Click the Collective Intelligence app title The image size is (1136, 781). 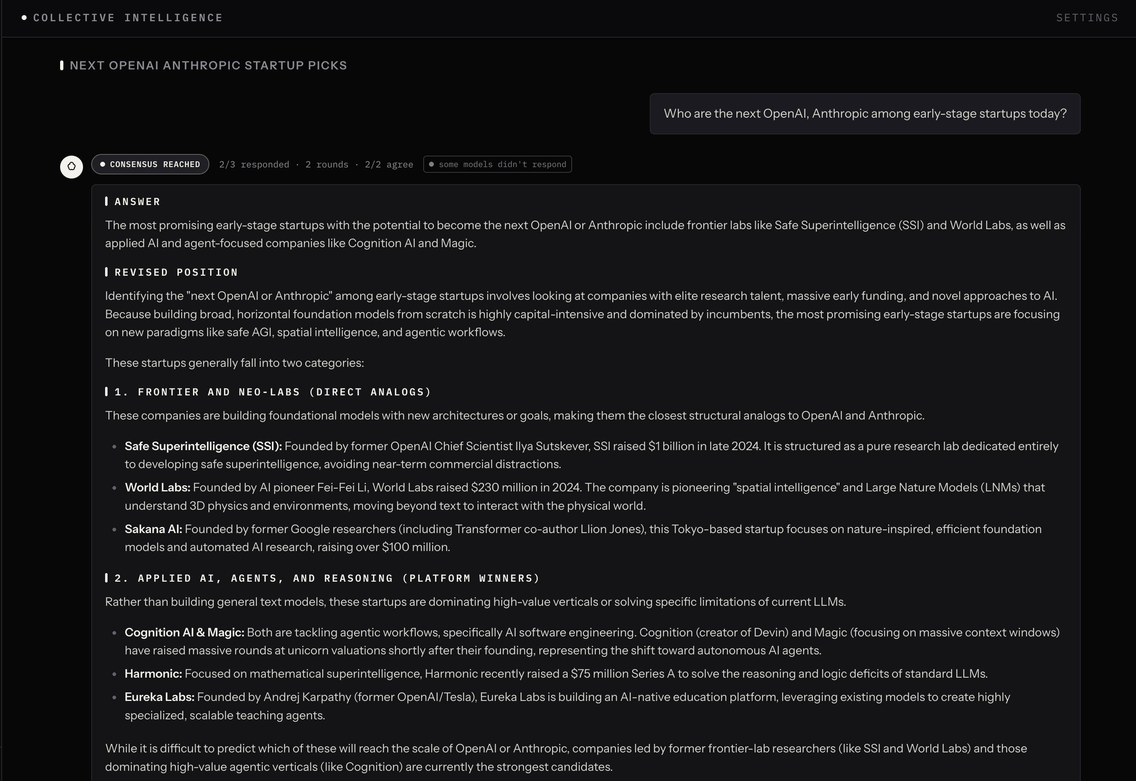(x=128, y=18)
